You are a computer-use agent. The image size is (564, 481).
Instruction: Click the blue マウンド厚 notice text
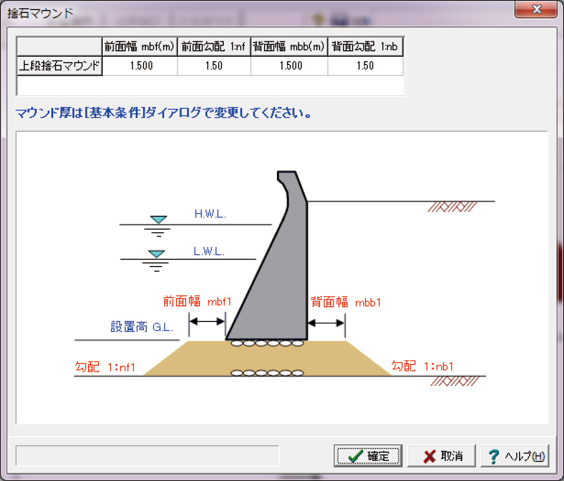pos(164,113)
